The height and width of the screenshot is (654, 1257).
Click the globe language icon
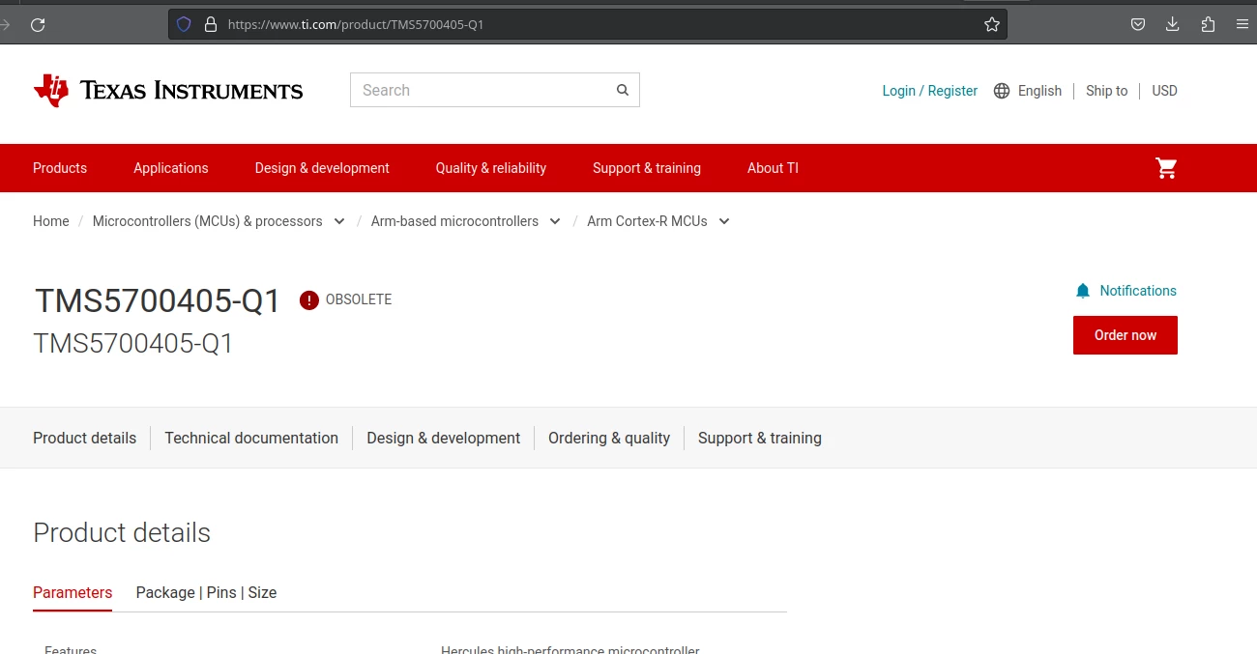[x=1002, y=91]
